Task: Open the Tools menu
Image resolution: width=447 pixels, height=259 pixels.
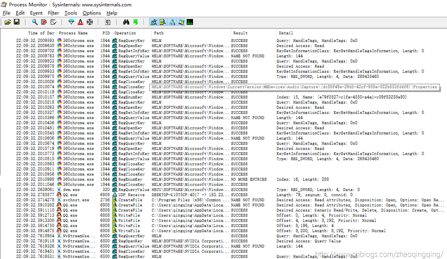Action: (71, 13)
